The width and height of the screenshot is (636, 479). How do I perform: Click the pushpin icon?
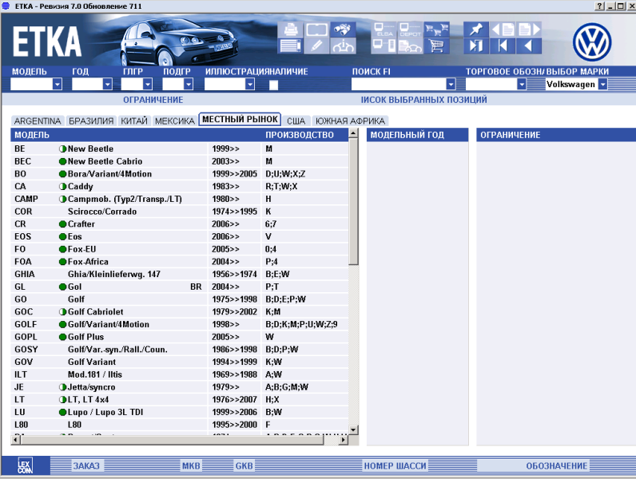(x=475, y=30)
